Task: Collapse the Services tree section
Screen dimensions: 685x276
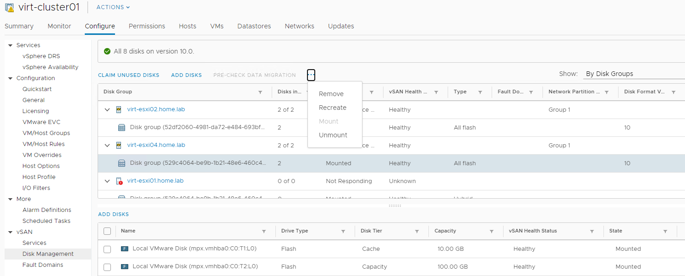Action: pyautogui.click(x=10, y=45)
